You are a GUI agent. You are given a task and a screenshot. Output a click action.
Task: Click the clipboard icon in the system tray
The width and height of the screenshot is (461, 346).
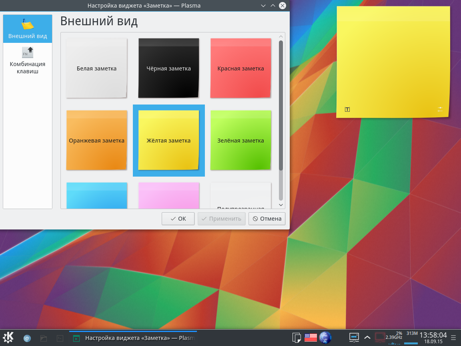coord(297,338)
